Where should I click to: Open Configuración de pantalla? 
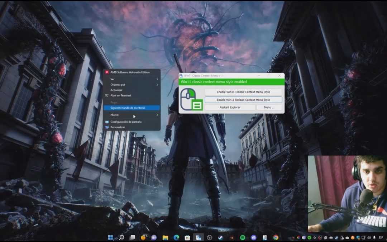[132, 122]
